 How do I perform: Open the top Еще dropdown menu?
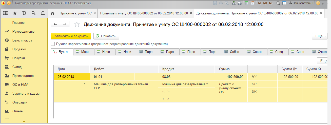[320, 36]
